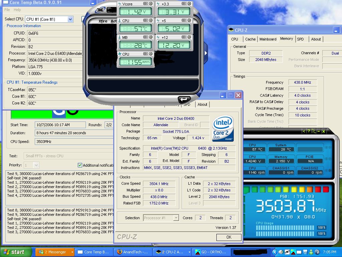Click the green ORTHOS GO status banner
Screen dimensions: 342x257
point(62,114)
